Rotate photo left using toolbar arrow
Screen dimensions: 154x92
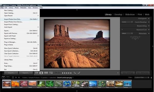[75, 73]
